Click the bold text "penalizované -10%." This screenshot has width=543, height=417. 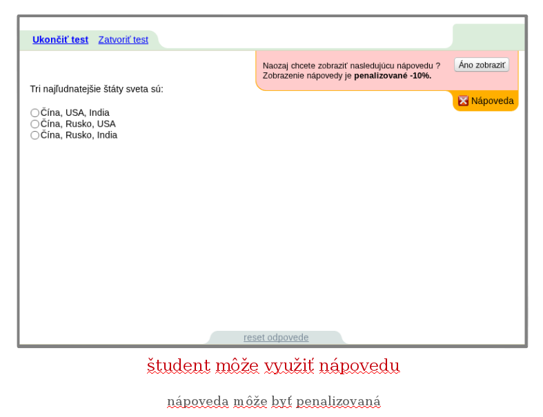(393, 76)
